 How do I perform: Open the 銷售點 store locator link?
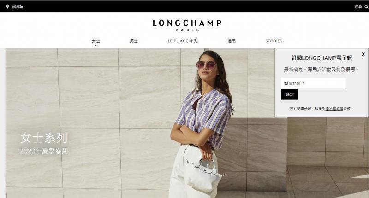(x=18, y=7)
